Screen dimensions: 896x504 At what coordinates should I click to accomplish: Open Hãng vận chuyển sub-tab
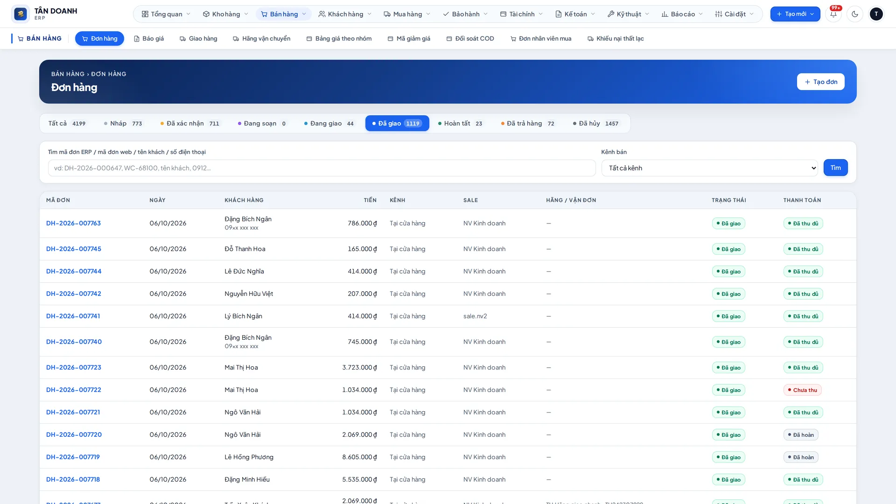tap(262, 38)
